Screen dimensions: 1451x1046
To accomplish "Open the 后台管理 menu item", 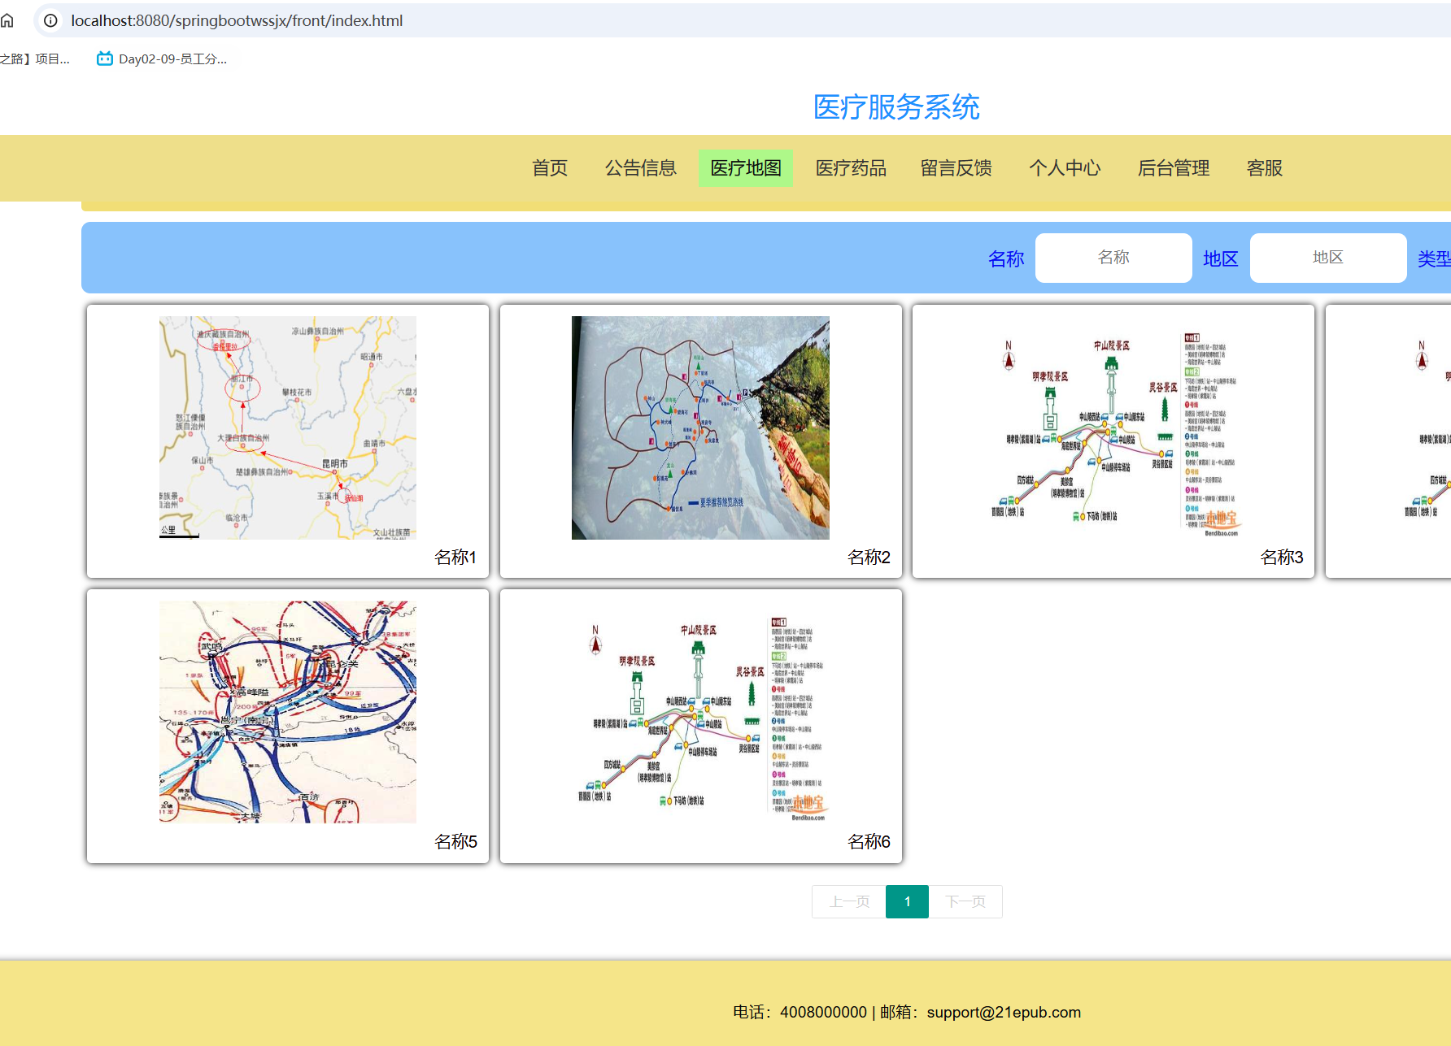I will 1174,168.
